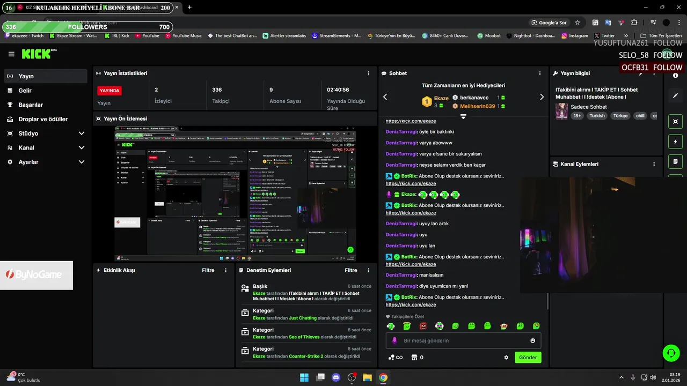
Task: Click the lightning bolt quick action icon
Action: coord(675,142)
